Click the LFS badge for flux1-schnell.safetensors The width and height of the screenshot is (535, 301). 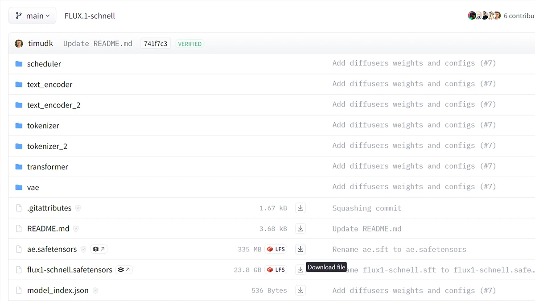(276, 270)
